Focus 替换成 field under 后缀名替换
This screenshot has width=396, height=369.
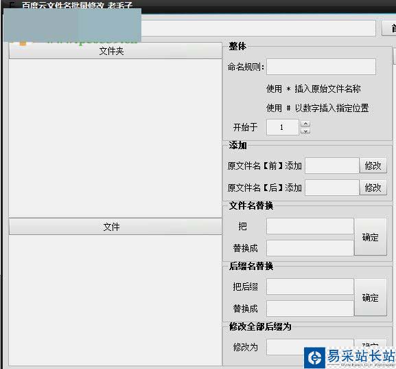click(310, 309)
